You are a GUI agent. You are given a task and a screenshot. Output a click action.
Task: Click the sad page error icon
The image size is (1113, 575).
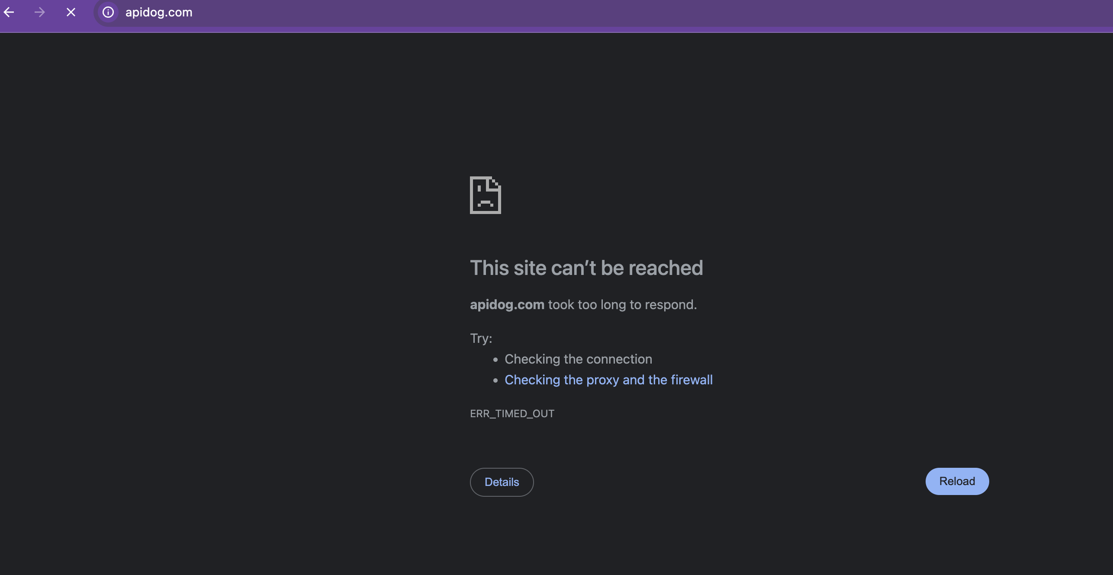[x=486, y=195]
